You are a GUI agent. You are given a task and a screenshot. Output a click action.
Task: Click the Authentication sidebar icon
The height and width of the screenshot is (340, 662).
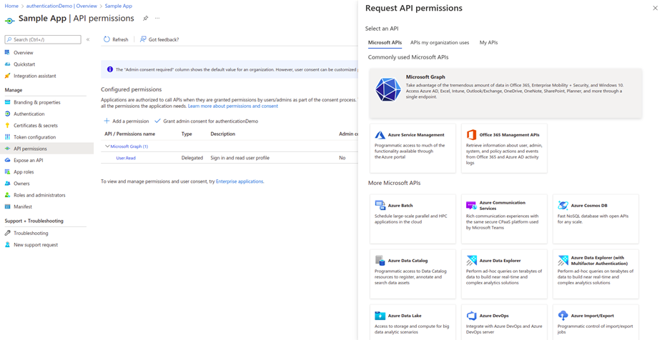(x=7, y=114)
